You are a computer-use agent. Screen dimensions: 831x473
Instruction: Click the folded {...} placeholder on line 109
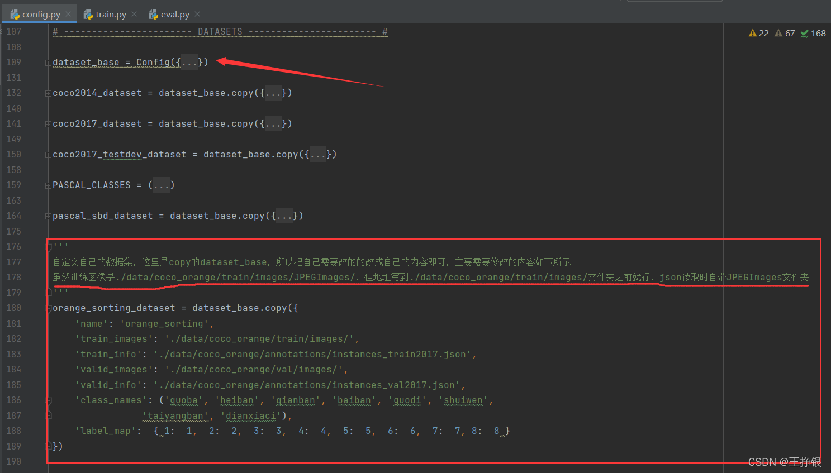(x=189, y=63)
